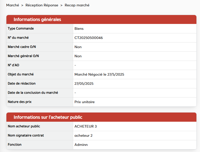The image size is (200, 152).
Task: Click the Nature des prix label
Action: click(20, 102)
